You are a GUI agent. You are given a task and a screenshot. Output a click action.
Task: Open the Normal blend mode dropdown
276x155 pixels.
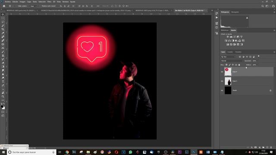[232, 61]
